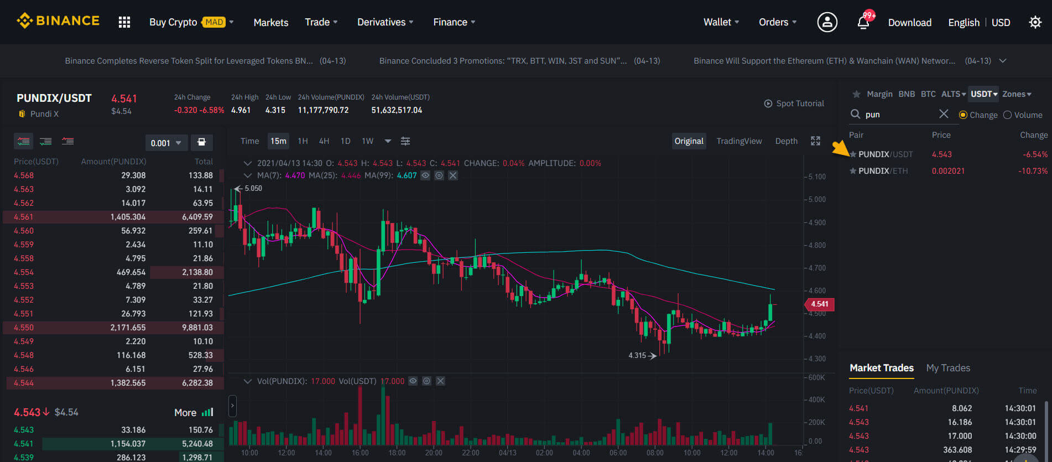Select the BTC market tab
This screenshot has height=462, width=1052.
pyautogui.click(x=928, y=94)
